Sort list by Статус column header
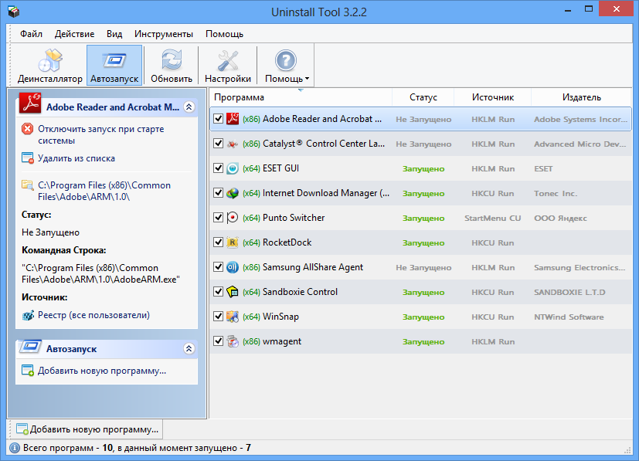 423,97
